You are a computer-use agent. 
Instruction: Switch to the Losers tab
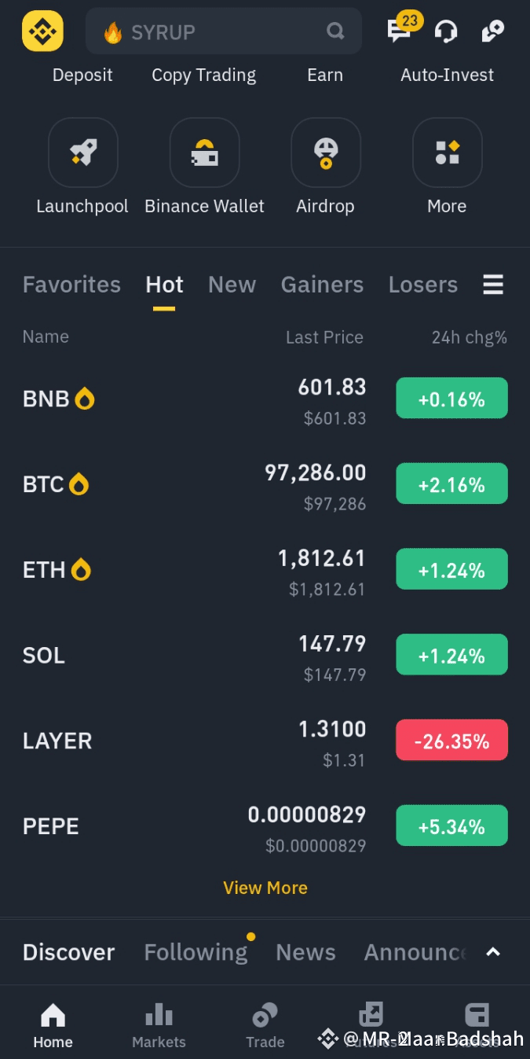(422, 285)
